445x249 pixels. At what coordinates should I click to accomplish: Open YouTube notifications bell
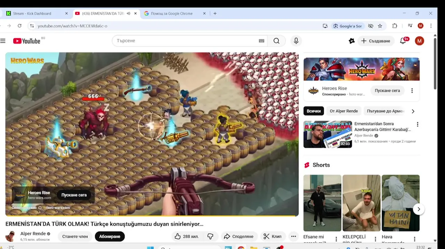point(403,41)
